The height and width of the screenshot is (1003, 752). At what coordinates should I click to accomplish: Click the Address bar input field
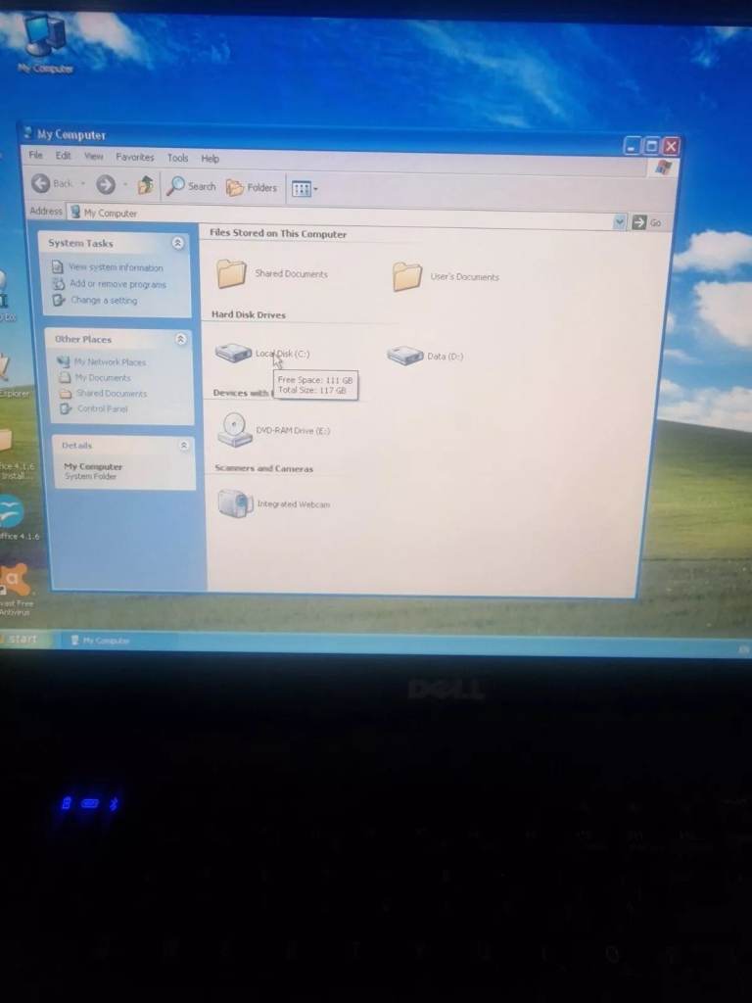(x=343, y=215)
